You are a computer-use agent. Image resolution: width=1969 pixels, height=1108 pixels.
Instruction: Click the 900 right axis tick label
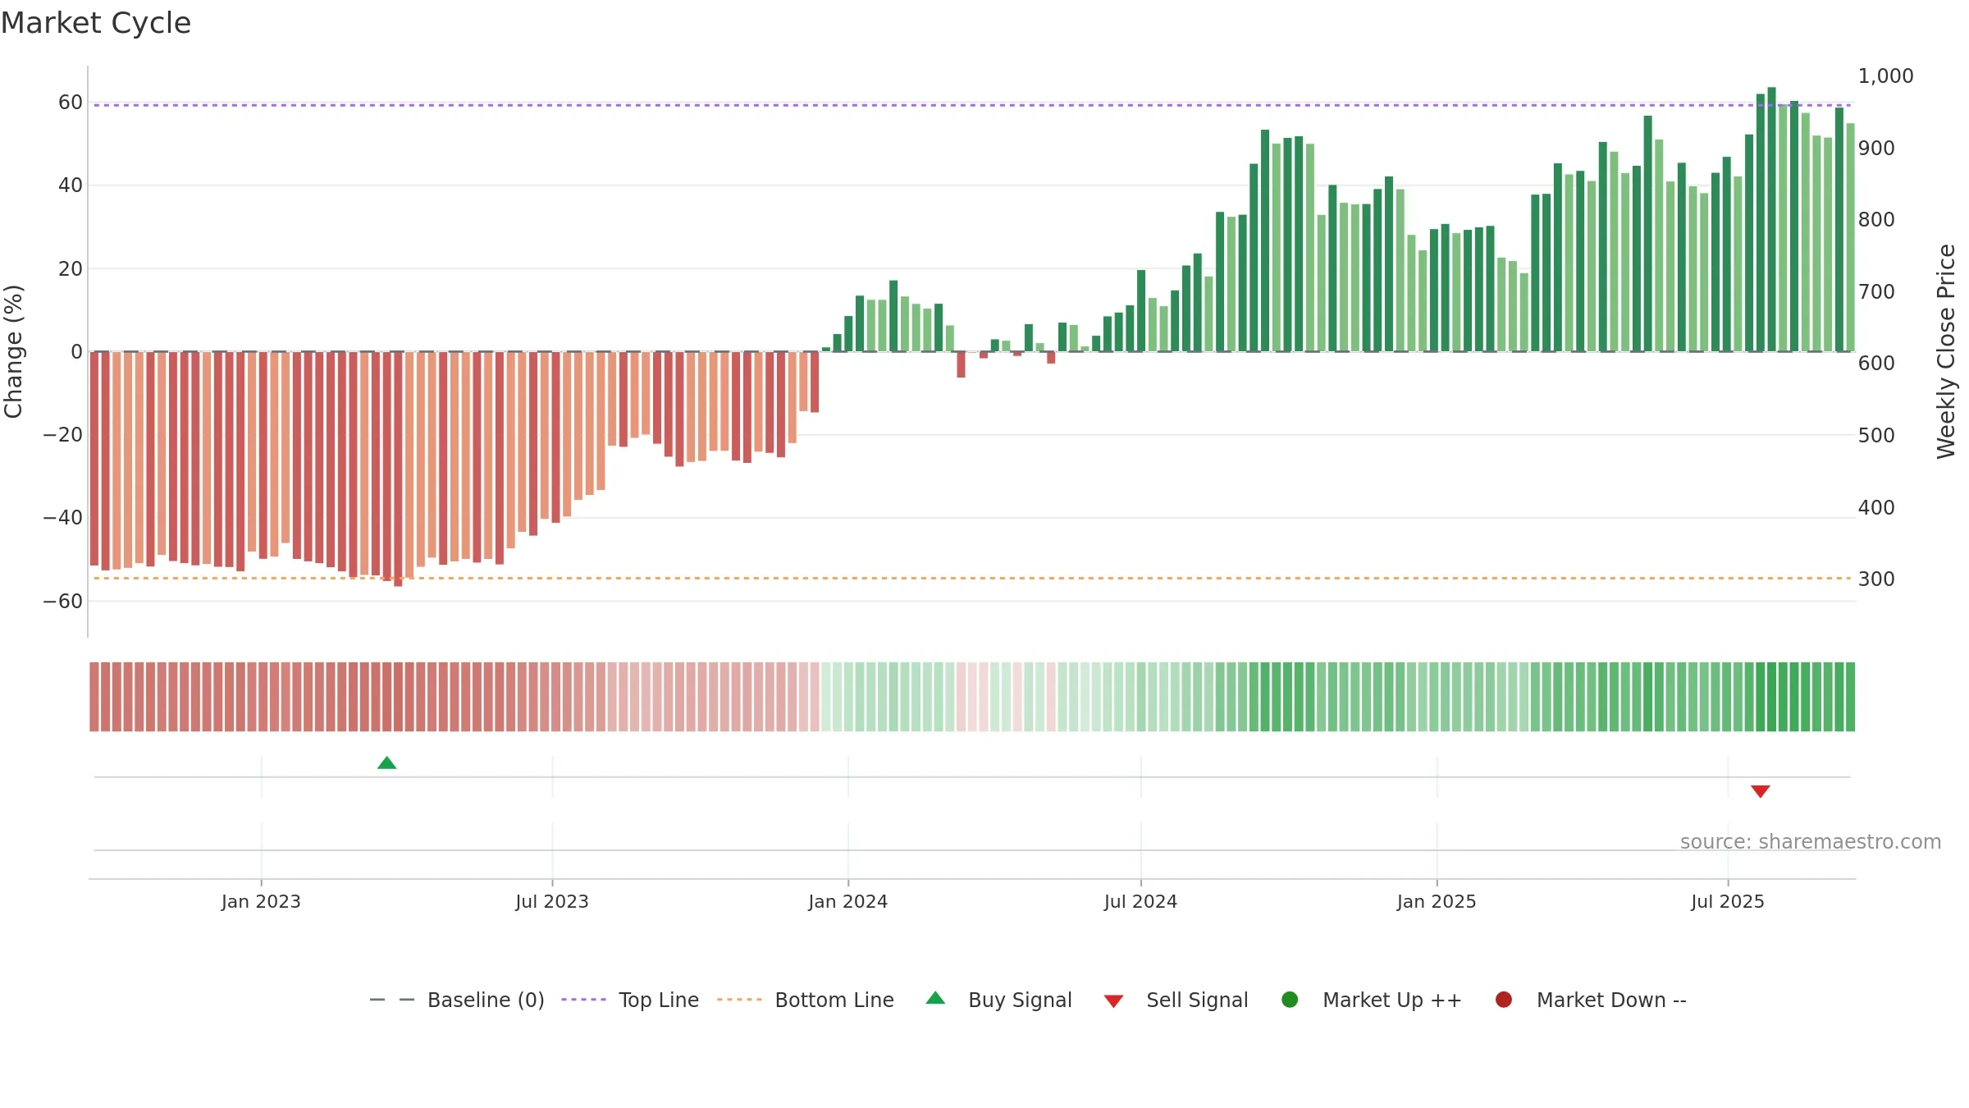(1876, 149)
